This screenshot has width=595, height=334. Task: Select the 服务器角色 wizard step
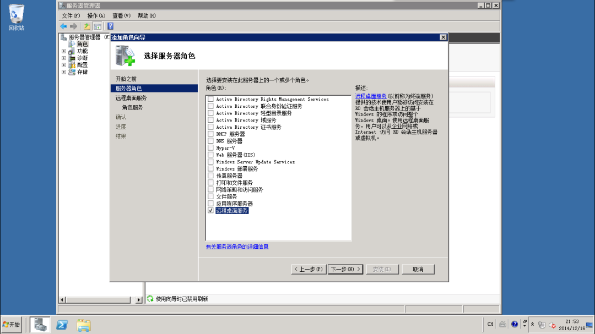point(154,89)
